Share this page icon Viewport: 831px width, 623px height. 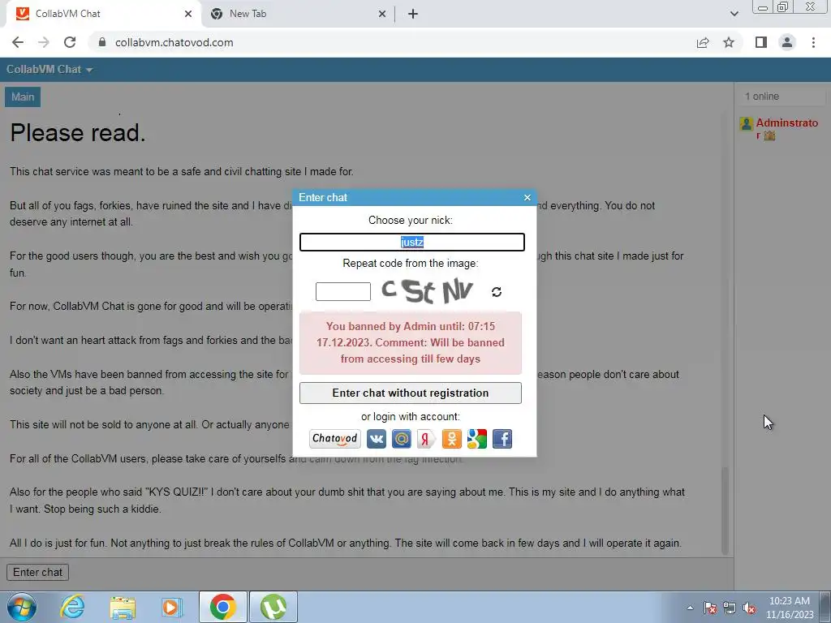703,42
